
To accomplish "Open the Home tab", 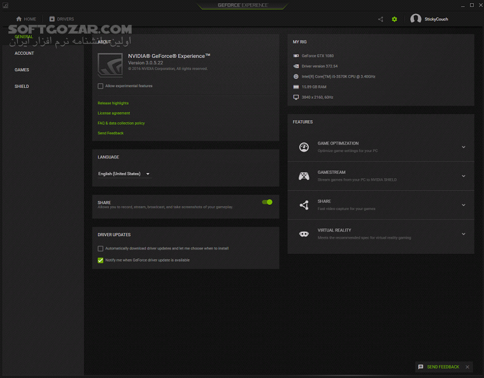I will pos(26,19).
